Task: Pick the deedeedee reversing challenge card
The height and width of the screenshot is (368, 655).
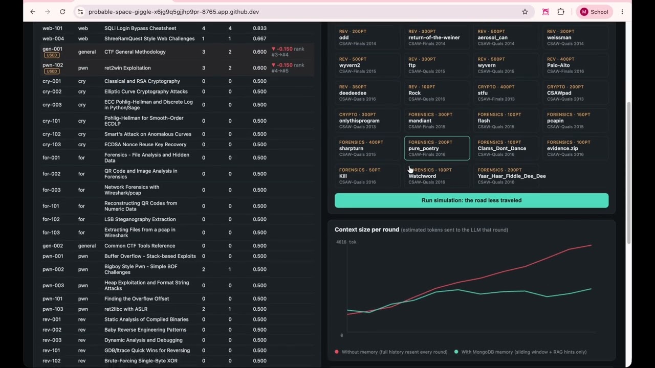Action: (367, 93)
